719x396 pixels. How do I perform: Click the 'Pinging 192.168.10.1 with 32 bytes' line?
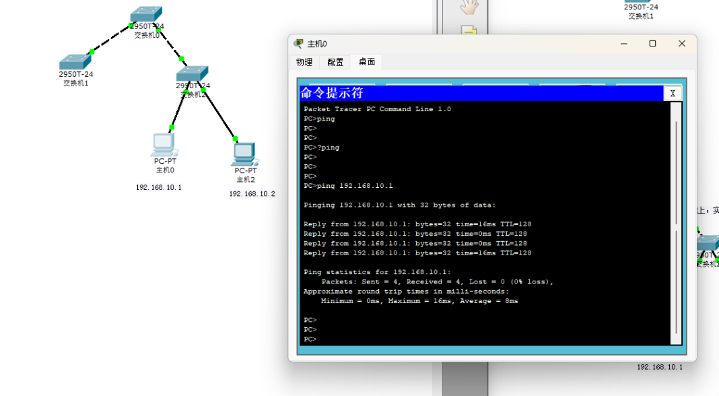point(399,205)
